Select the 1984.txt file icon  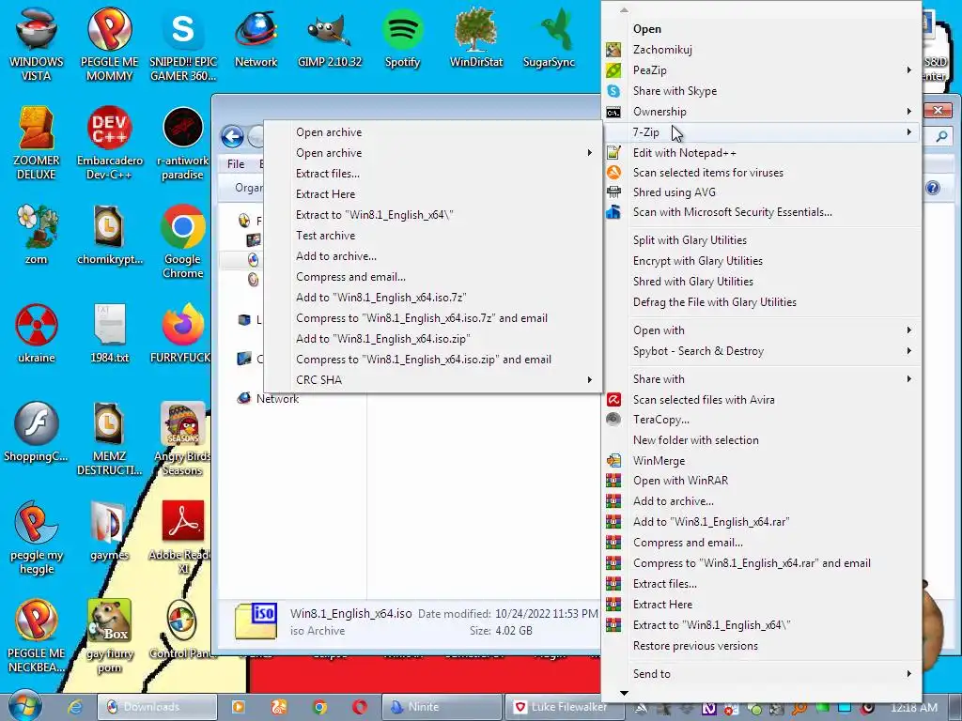pyautogui.click(x=110, y=334)
